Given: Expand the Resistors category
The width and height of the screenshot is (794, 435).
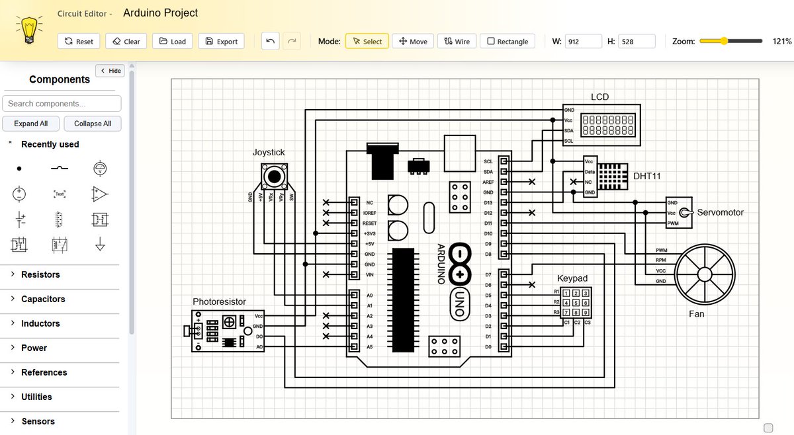Looking at the screenshot, I should pos(60,274).
